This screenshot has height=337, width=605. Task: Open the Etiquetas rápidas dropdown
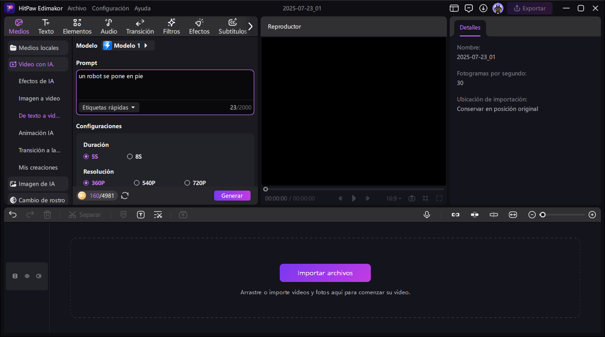click(x=109, y=107)
